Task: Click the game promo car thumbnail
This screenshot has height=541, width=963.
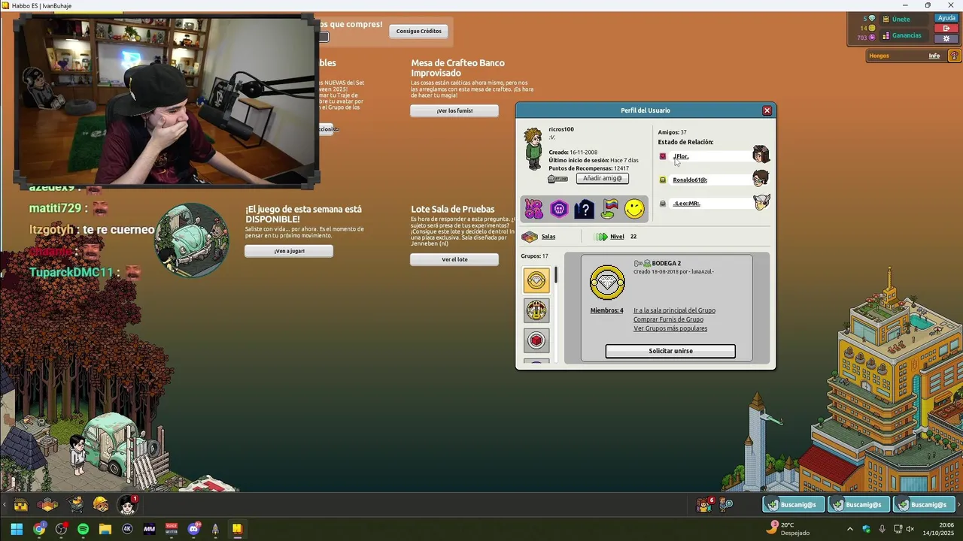Action: pos(191,240)
